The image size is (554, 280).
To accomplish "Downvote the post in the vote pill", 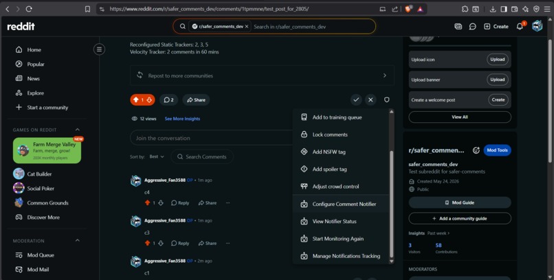I will click(149, 100).
